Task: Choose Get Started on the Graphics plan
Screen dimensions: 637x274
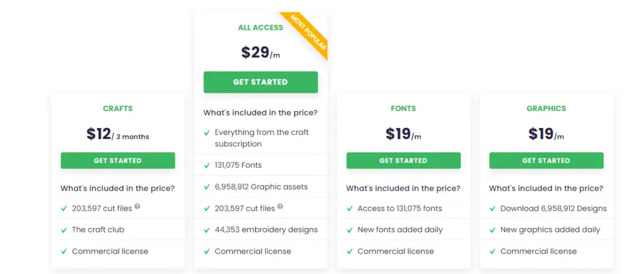Action: pos(546,160)
